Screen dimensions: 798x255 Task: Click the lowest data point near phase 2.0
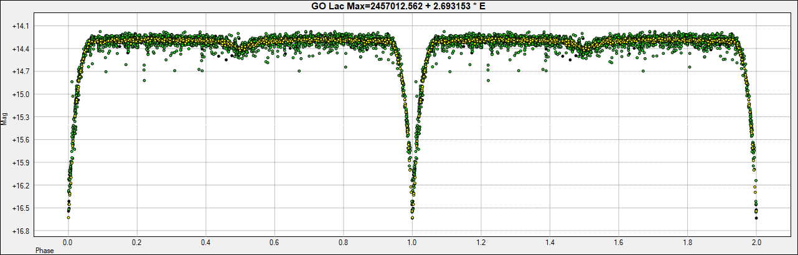756,218
